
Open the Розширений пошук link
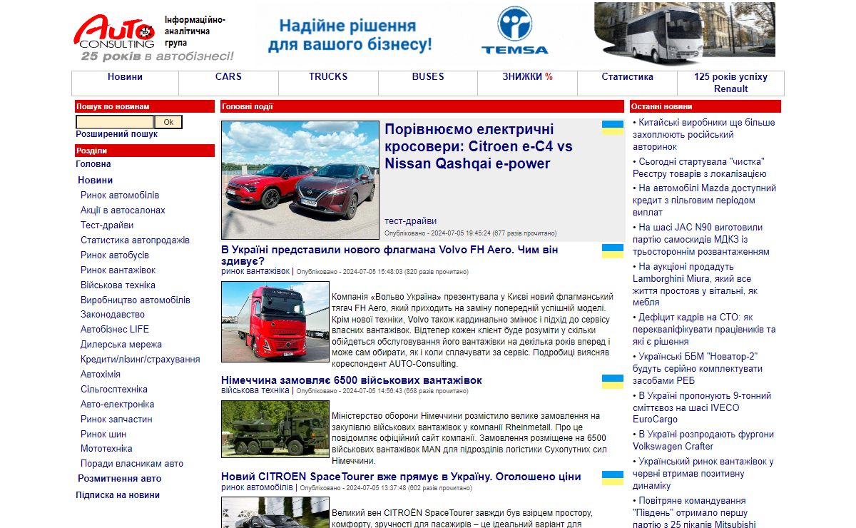(117, 134)
